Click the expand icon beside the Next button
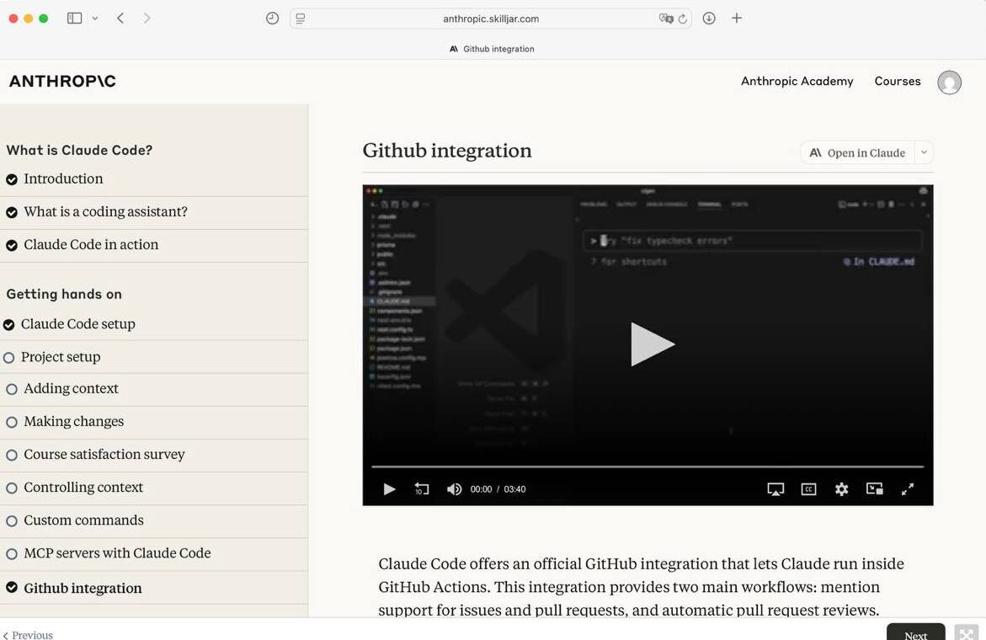Viewport: 986px width, 640px height. click(x=967, y=633)
